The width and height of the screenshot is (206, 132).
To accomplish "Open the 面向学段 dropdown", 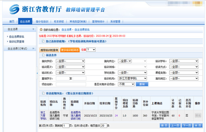I will [x=70, y=61].
